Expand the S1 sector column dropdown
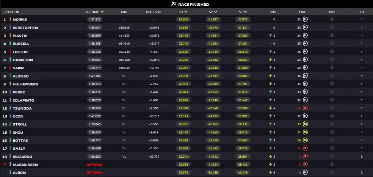The image size is (373, 177). [186, 12]
